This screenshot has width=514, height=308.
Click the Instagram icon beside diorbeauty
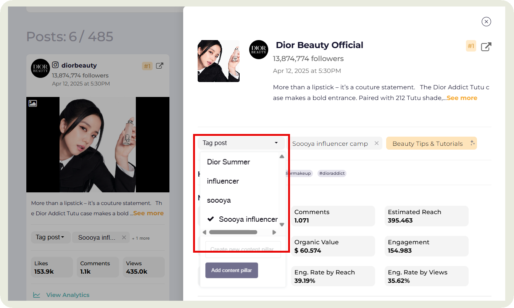56,65
